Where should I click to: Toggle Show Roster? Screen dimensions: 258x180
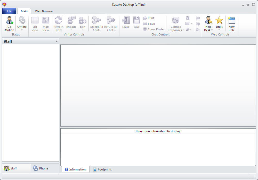(x=154, y=29)
